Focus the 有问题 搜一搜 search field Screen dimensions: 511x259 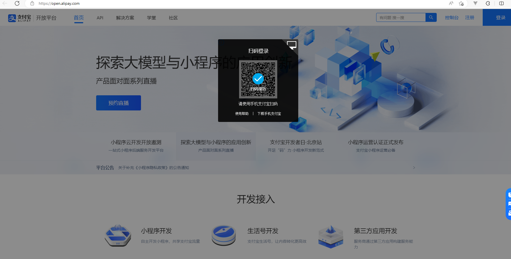[x=401, y=18]
